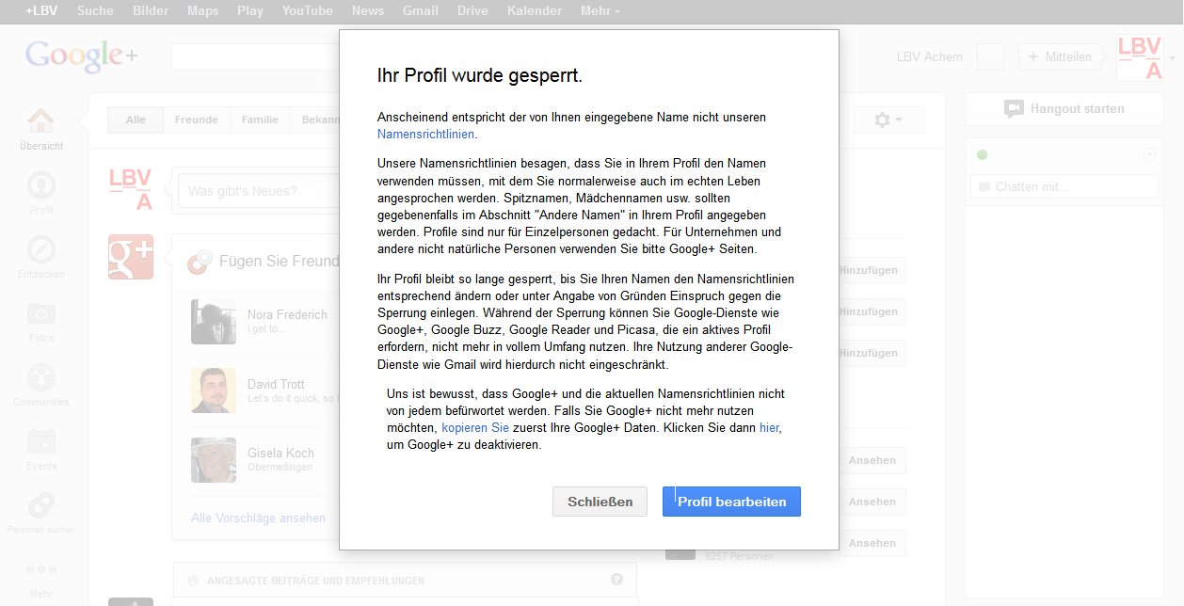The height and width of the screenshot is (606, 1184).
Task: Expand the Mehr dropdown in the top bar
Action: pyautogui.click(x=600, y=11)
